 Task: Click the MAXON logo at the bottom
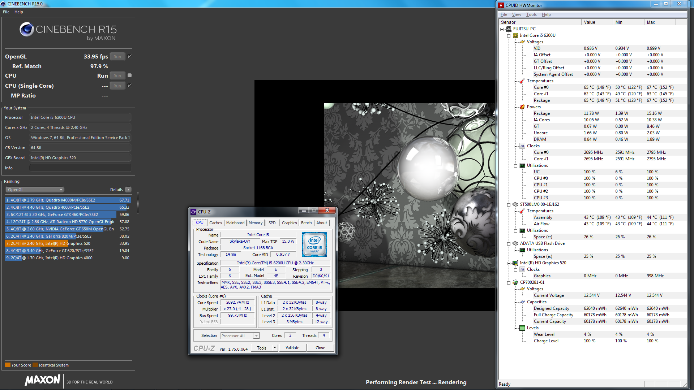coord(43,380)
